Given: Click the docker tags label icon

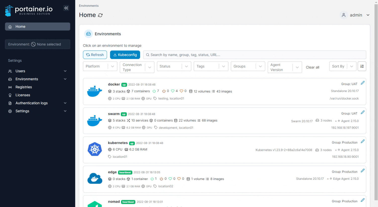Looking at the screenshot, I should pos(155,98).
